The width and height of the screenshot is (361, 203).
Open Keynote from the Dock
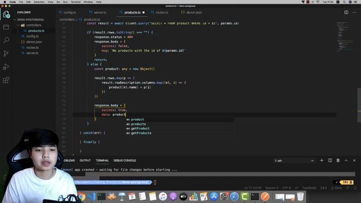(122, 197)
